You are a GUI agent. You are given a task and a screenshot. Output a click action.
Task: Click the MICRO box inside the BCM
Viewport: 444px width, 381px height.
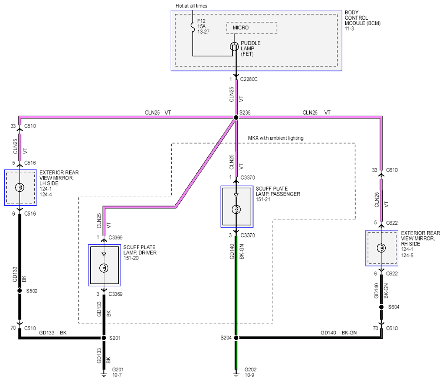252,28
